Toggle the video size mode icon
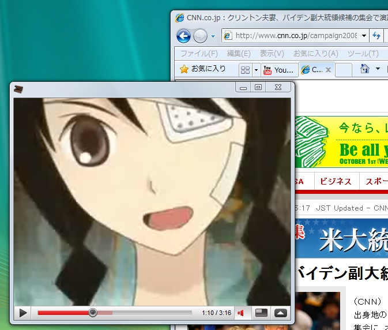 click(x=261, y=313)
